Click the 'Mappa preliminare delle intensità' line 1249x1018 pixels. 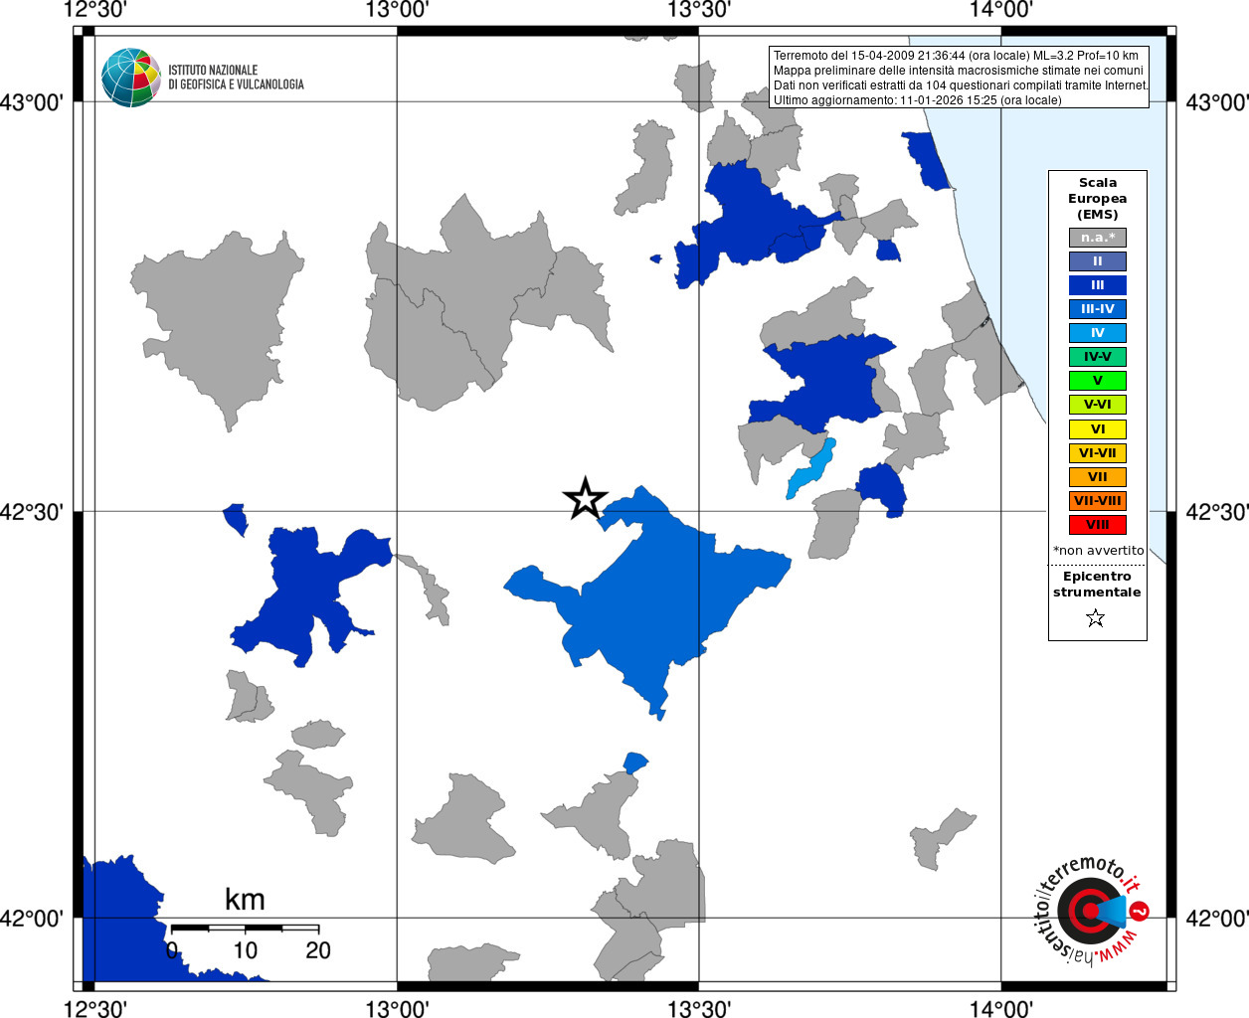959,71
